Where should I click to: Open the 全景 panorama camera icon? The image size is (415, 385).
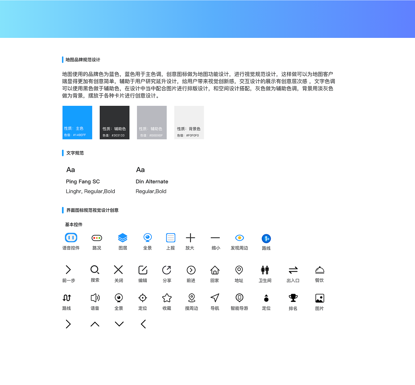pos(148,238)
